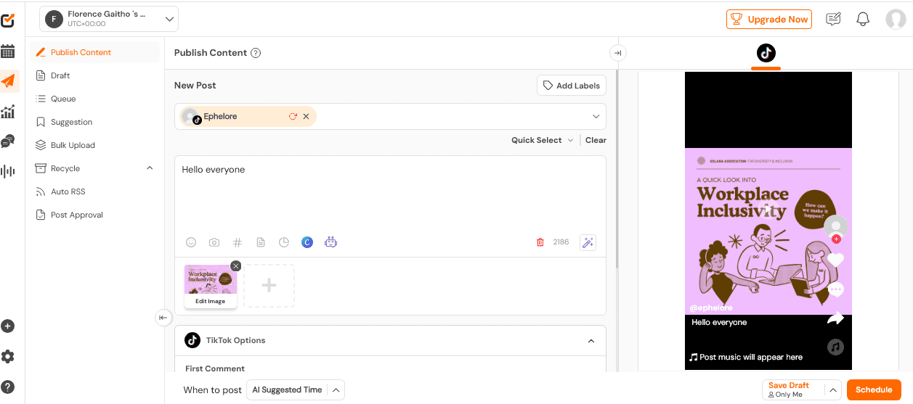The width and height of the screenshot is (913, 404).
Task: Collapse the TikTok Options section
Action: pyautogui.click(x=591, y=341)
